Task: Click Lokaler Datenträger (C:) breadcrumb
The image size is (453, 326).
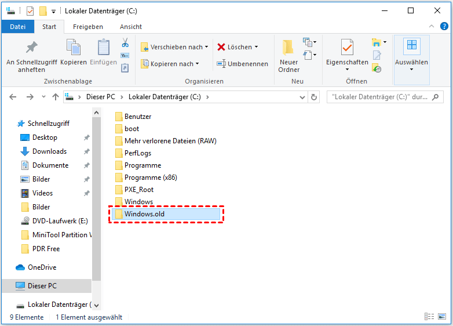Action: point(165,97)
